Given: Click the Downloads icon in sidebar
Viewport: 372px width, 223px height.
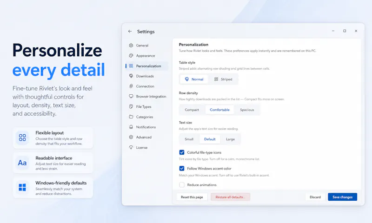Looking at the screenshot, I should (131, 76).
